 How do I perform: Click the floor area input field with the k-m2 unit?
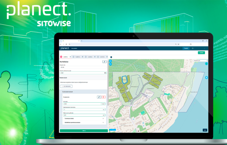click(x=82, y=104)
